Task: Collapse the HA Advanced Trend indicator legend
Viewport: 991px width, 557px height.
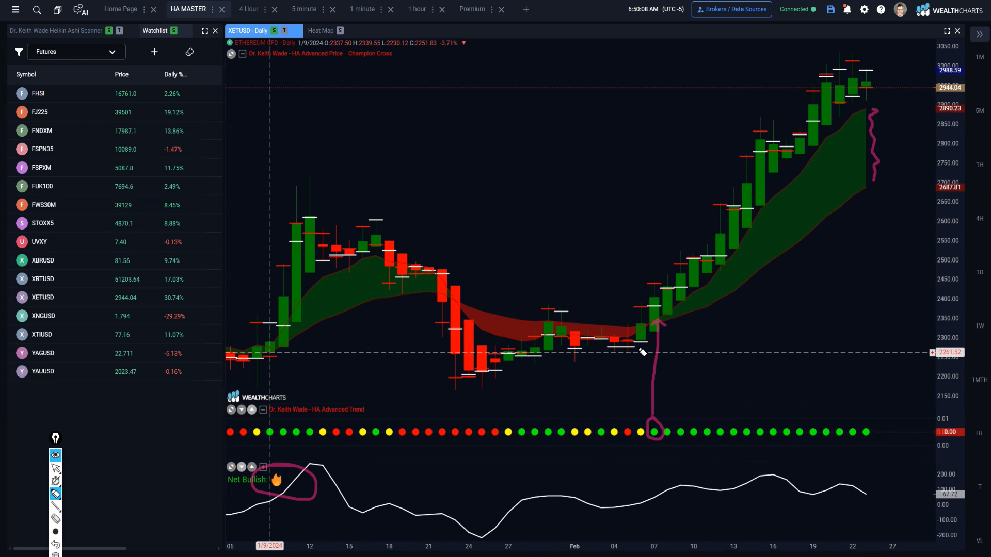Action: click(263, 409)
